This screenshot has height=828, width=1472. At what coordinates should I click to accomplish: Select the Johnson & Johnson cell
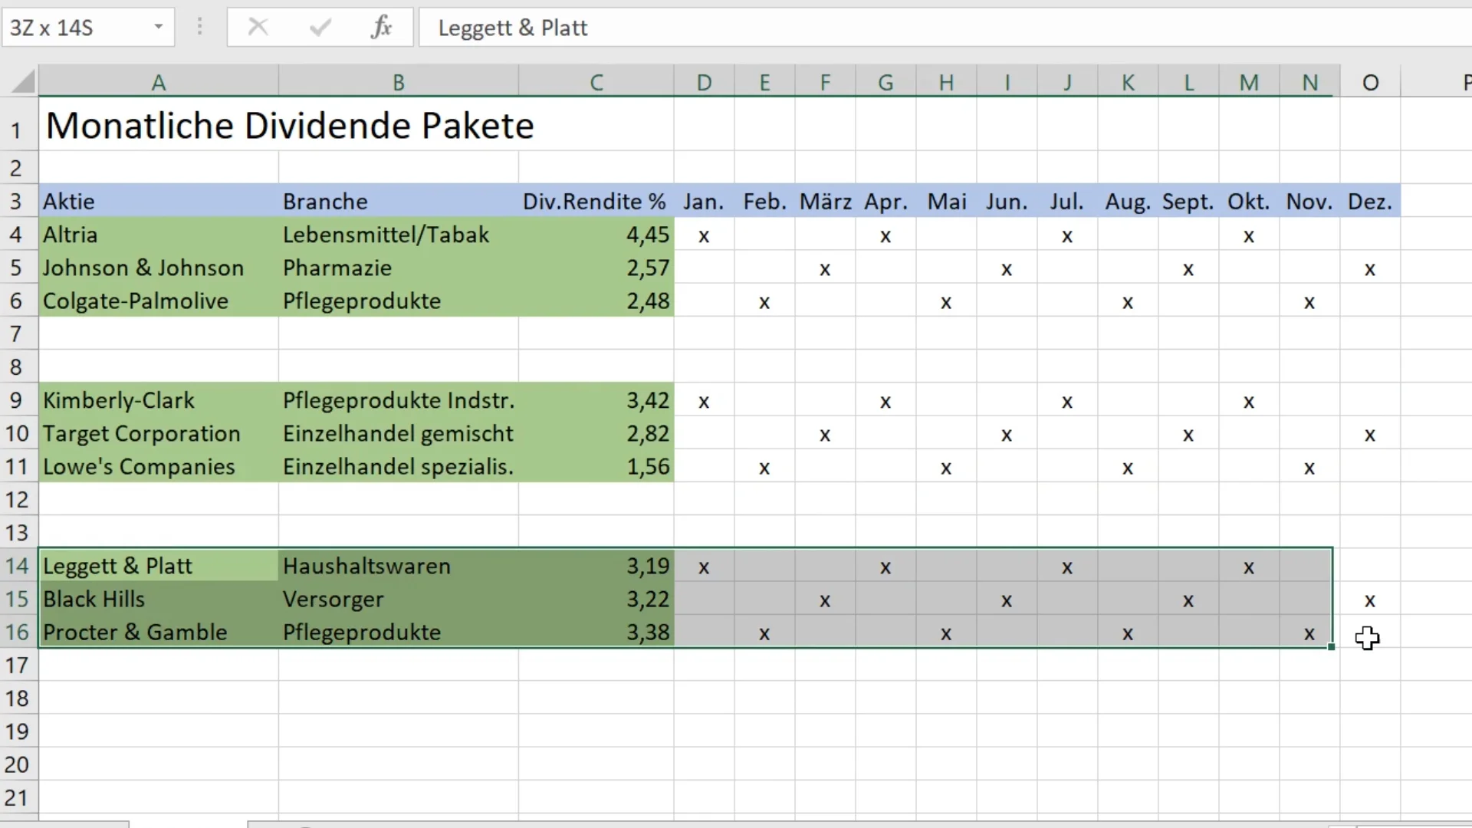[159, 268]
